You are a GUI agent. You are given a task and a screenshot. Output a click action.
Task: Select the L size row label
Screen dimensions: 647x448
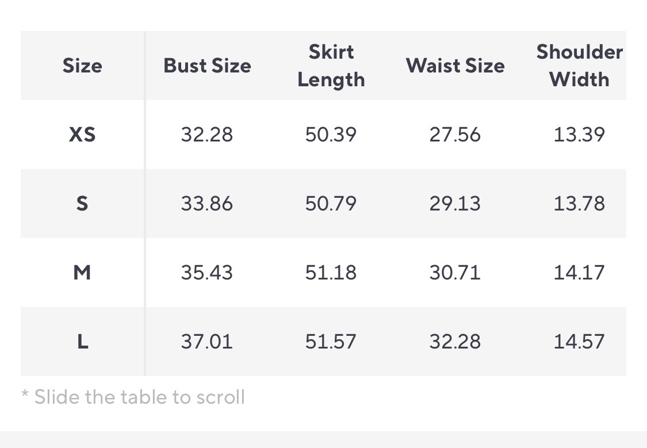point(82,342)
